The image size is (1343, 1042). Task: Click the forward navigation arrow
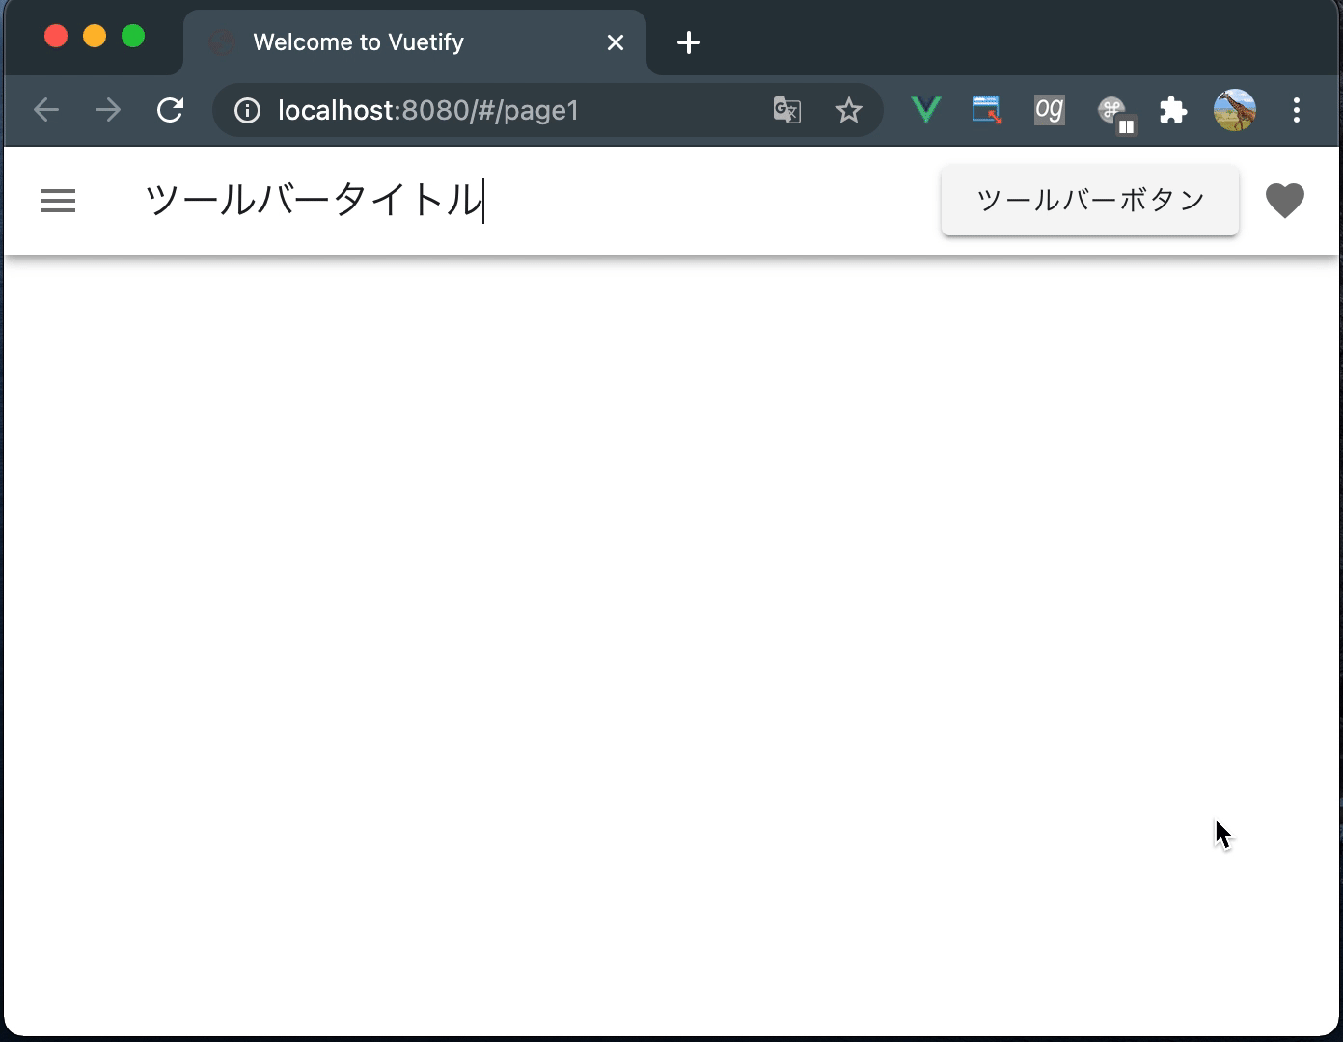coord(107,109)
